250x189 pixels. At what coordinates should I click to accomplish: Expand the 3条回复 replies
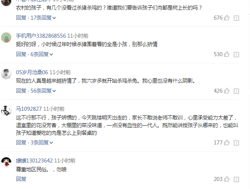tap(42, 142)
